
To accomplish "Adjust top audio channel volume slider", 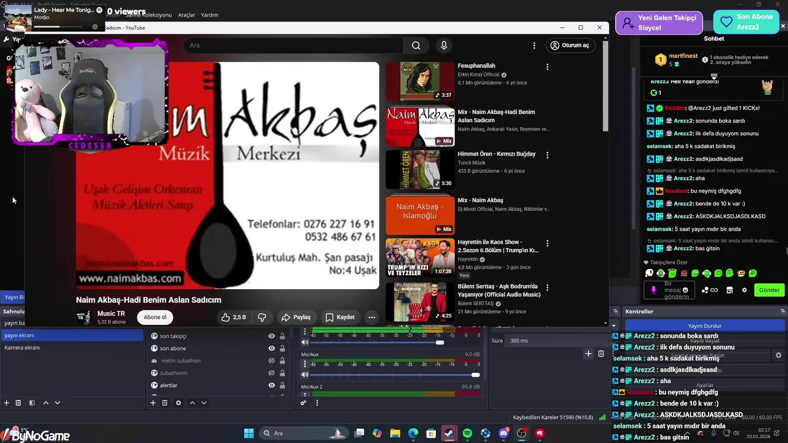I will click(440, 342).
